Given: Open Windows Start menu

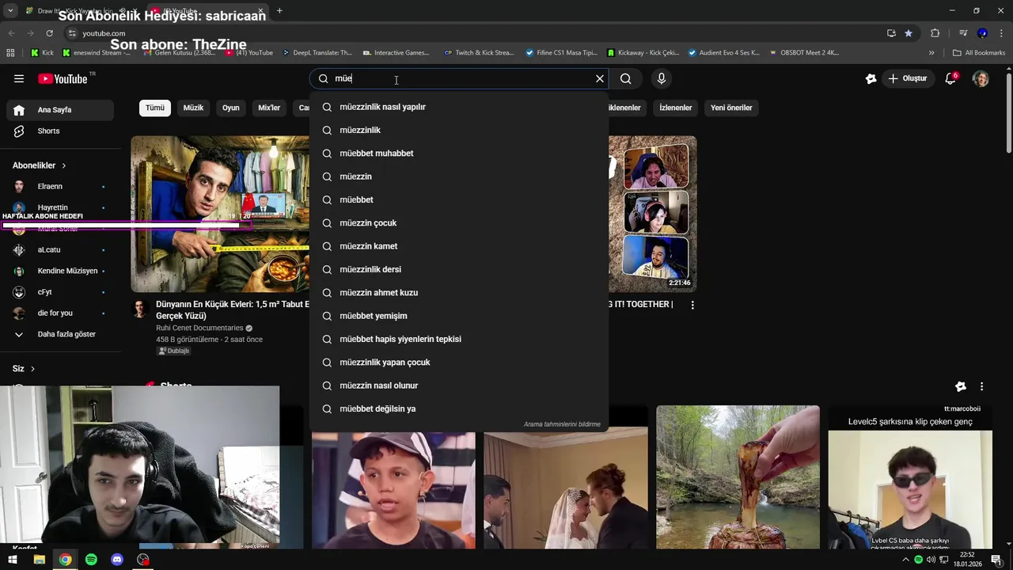Looking at the screenshot, I should coord(13,560).
